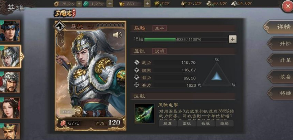Open the 风驰电掣 skill icon
The width and height of the screenshot is (293, 140).
[144, 114]
